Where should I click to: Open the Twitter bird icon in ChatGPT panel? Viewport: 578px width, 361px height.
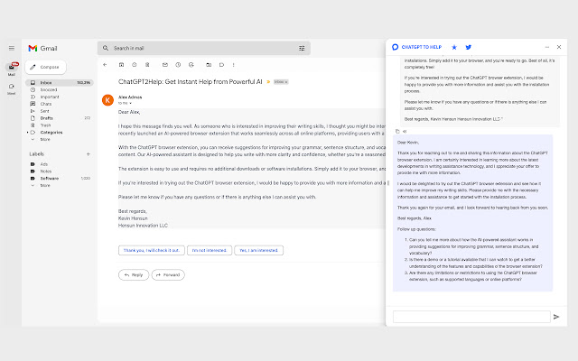pos(469,47)
